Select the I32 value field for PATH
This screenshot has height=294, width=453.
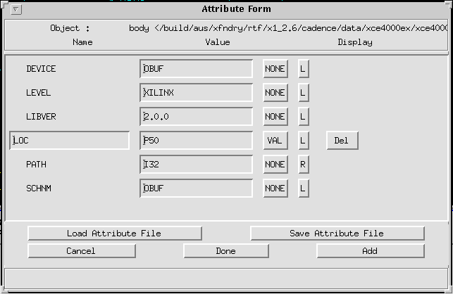[x=196, y=165]
